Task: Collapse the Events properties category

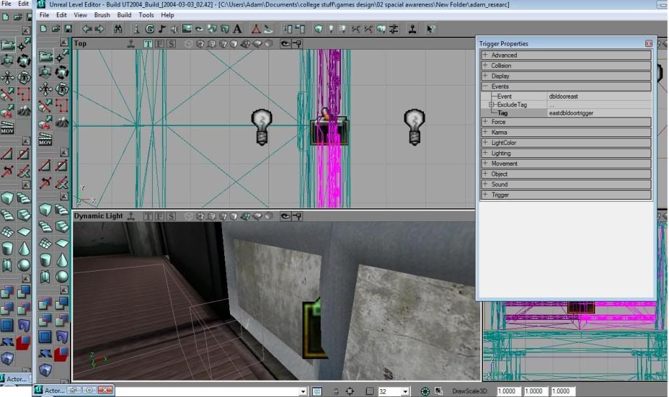Action: pos(485,86)
